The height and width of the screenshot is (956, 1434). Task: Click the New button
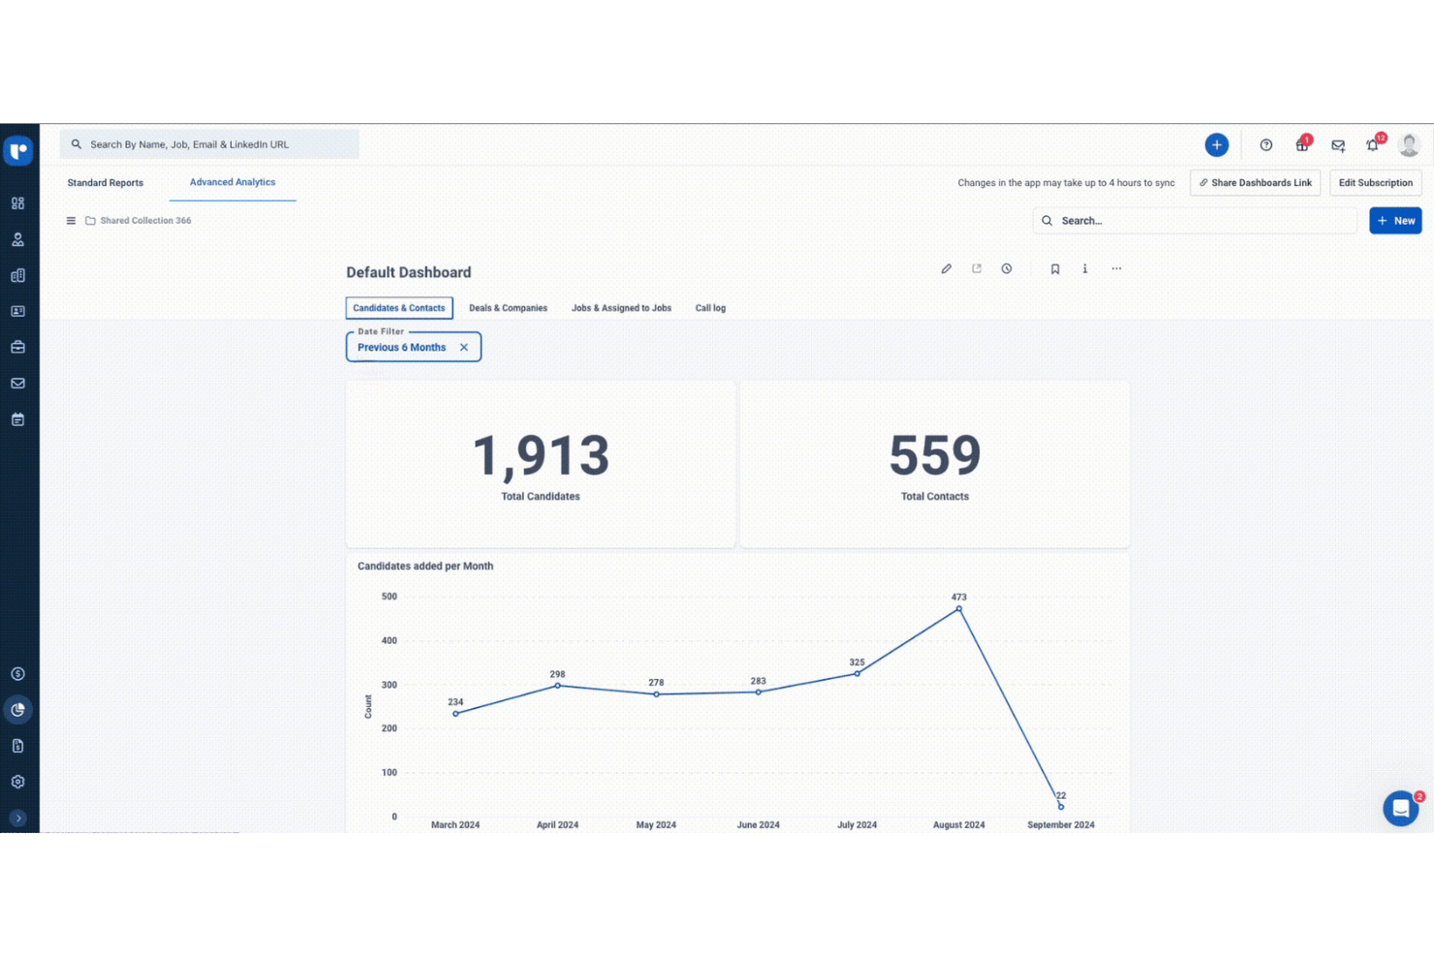(x=1395, y=221)
